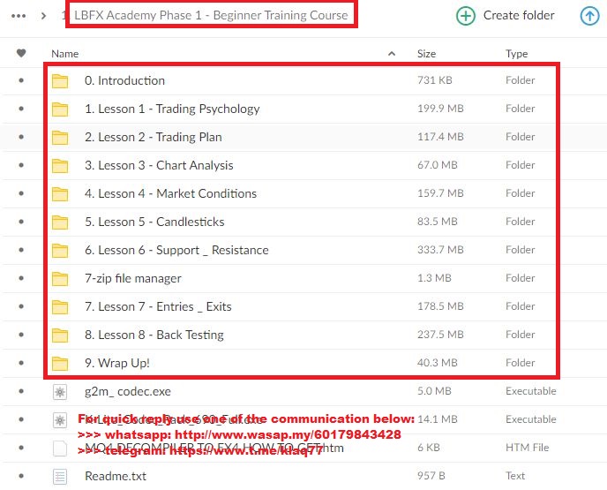Viewport: 607px width, 490px height.
Task: Click the Readme.txt text file icon
Action: pyautogui.click(x=60, y=477)
